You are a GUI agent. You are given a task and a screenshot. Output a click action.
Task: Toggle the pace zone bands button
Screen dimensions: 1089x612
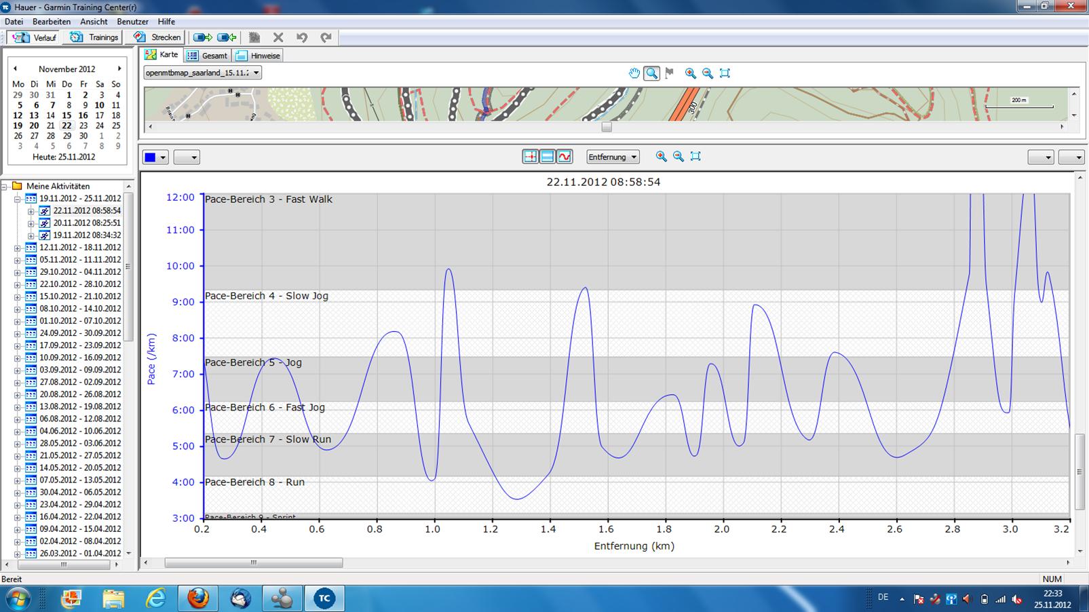point(547,157)
